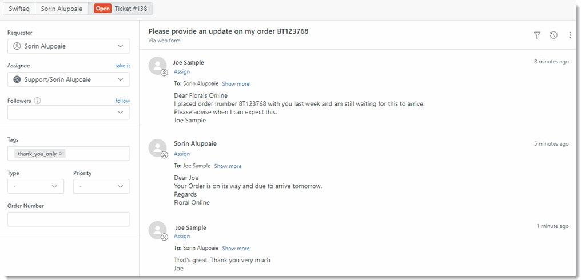Screen dimensions: 581x280
Task: Click the Sorin Alupoaie sender name
Action: click(195, 143)
